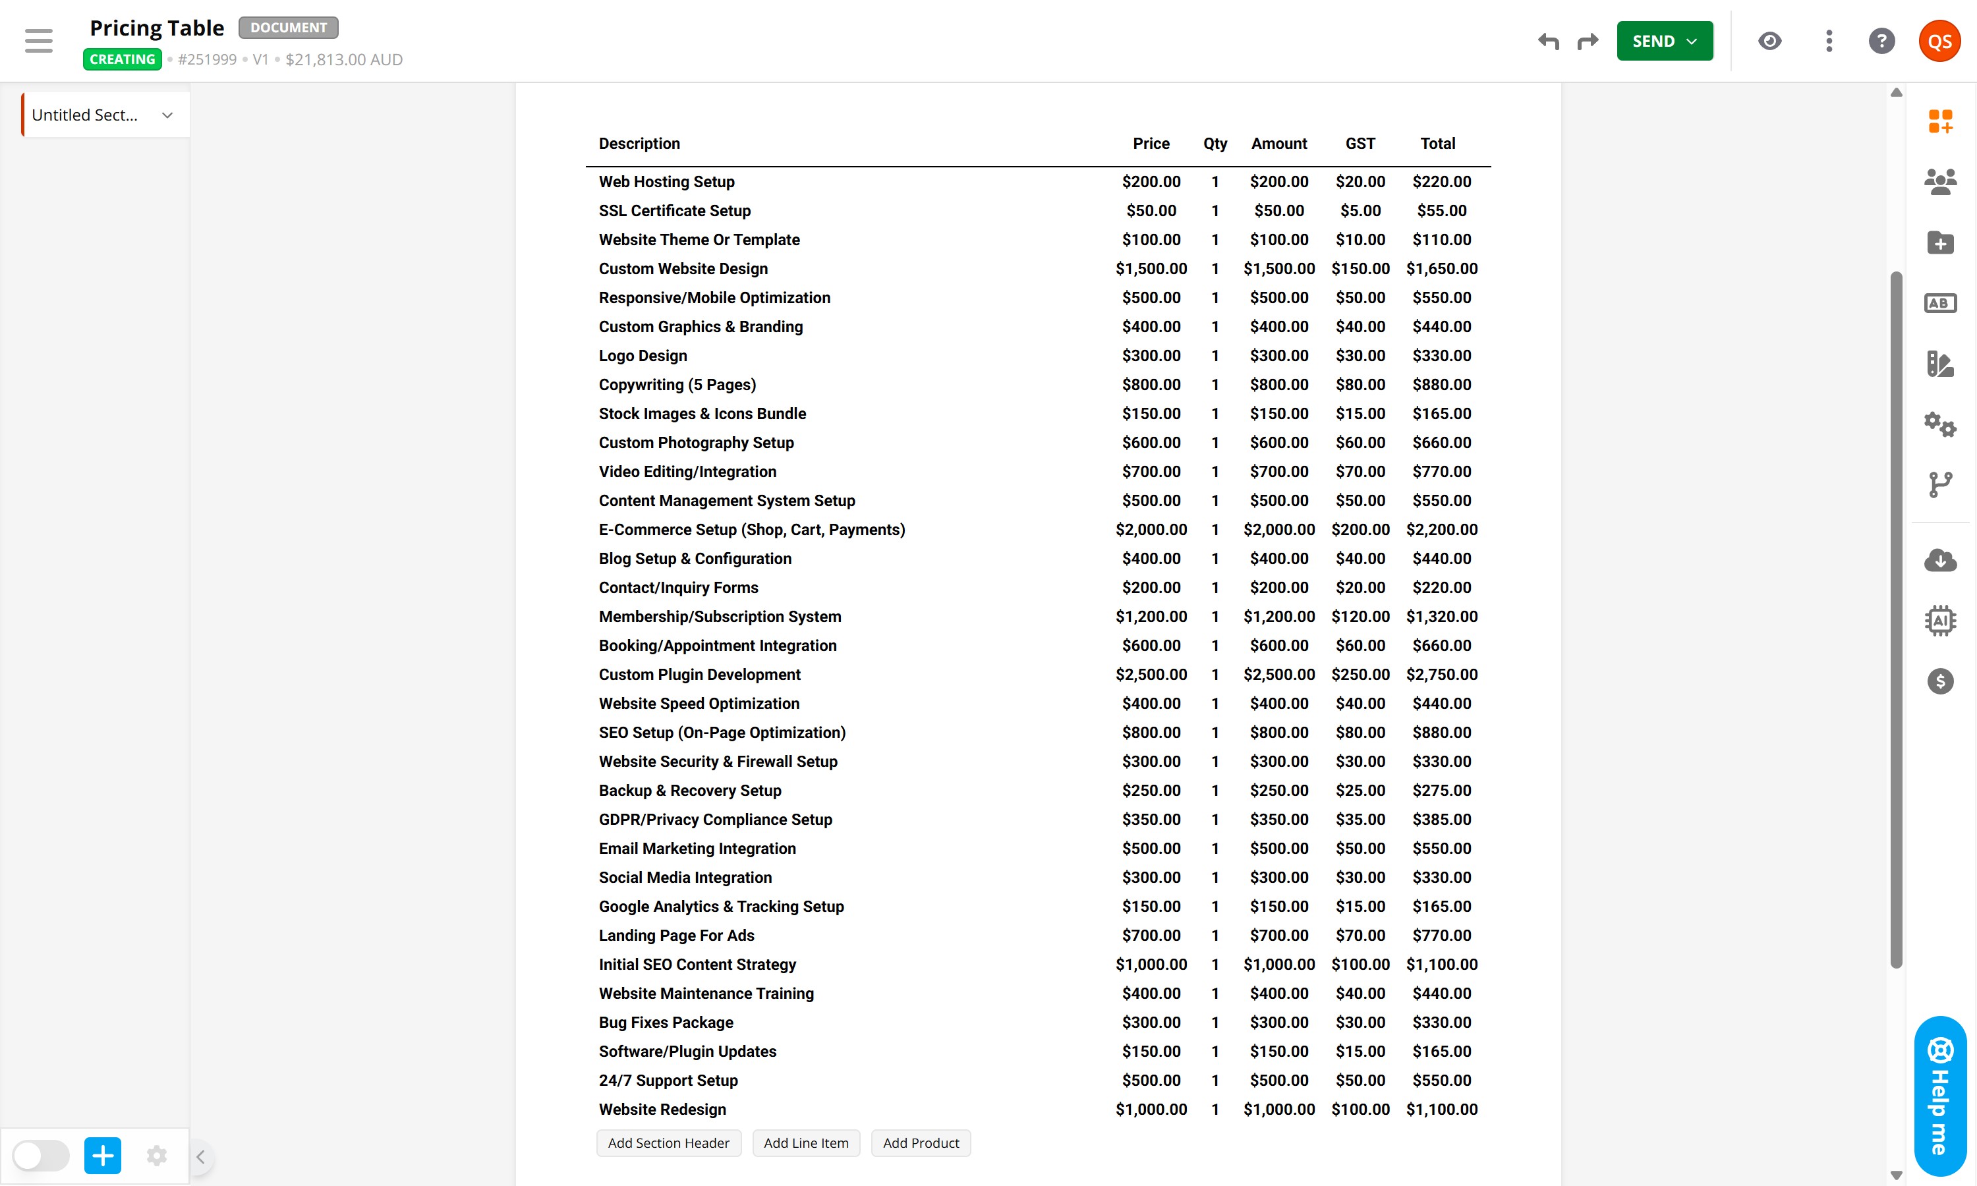Open the dollar pricing icon
This screenshot has height=1186, width=1977.
pyautogui.click(x=1939, y=681)
